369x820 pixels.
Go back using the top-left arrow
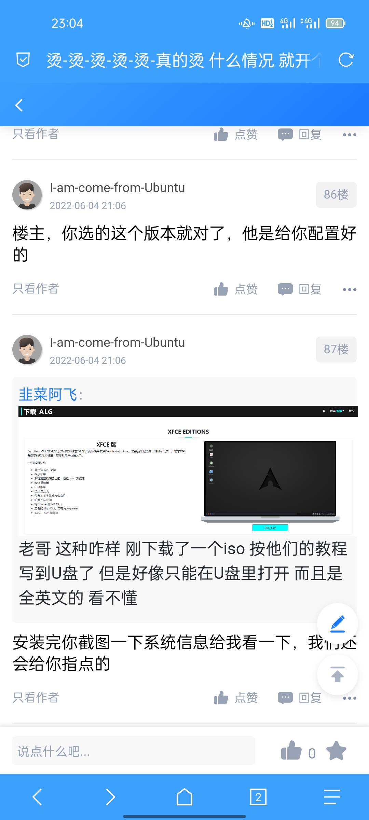[x=19, y=105]
